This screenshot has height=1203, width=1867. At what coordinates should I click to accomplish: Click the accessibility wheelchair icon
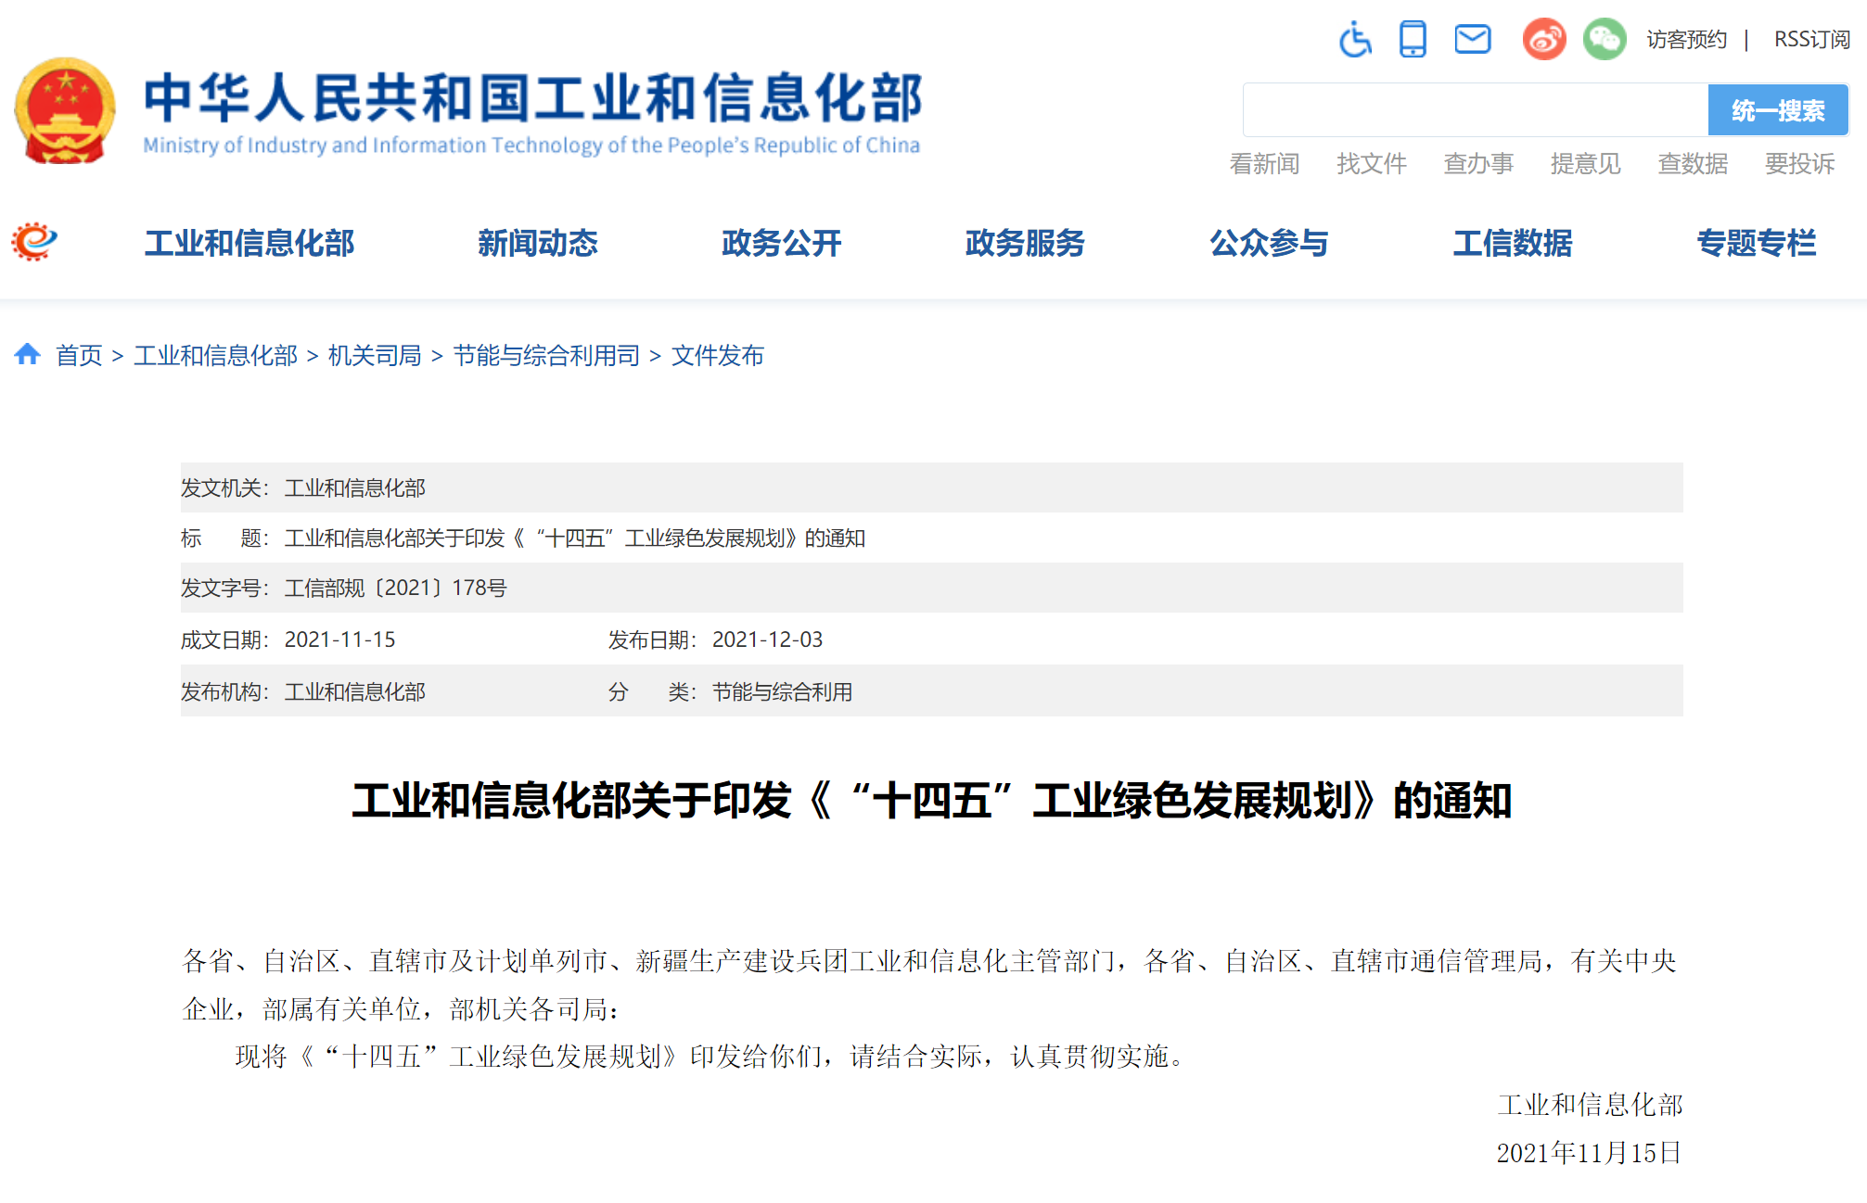pyautogui.click(x=1355, y=40)
